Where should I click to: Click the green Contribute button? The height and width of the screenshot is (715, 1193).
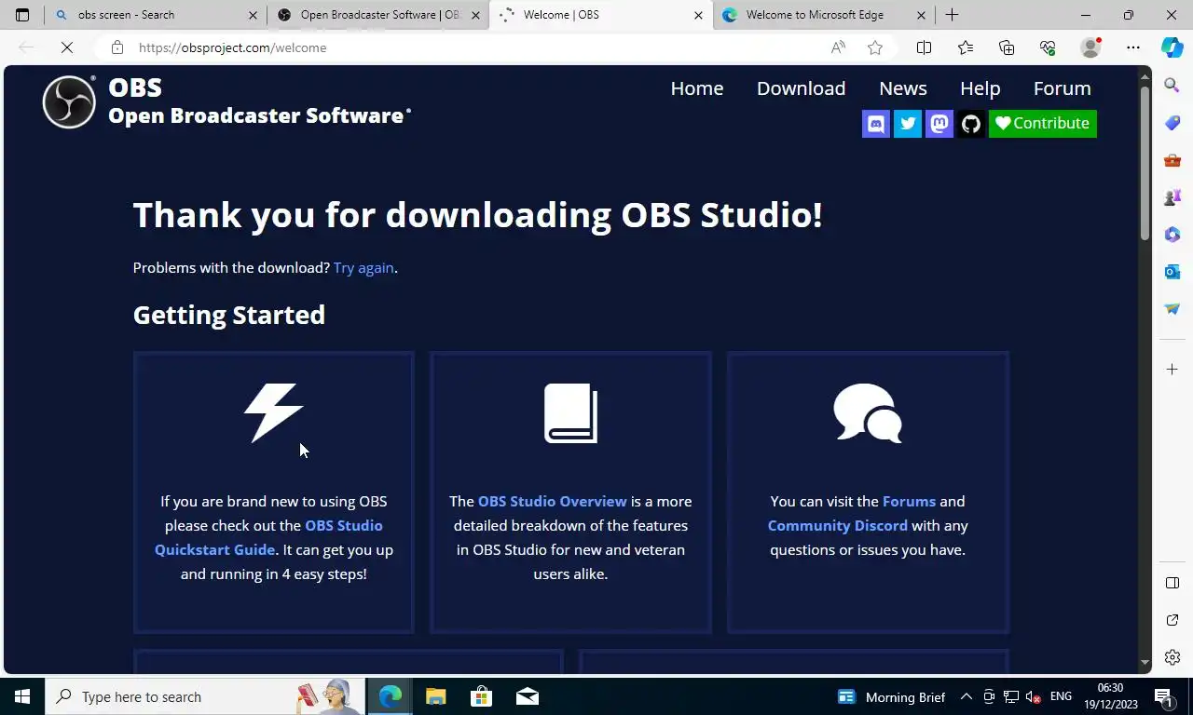[x=1043, y=124]
